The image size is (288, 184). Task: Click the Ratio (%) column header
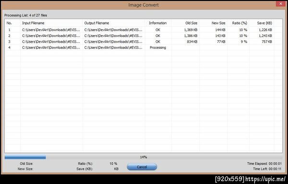click(x=240, y=23)
